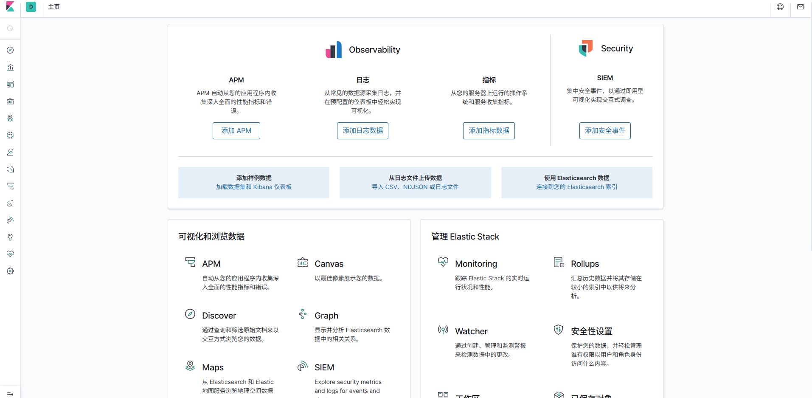Viewport: 812px width, 398px height.
Task: Open Discover from the side navigation
Action: (x=10, y=50)
